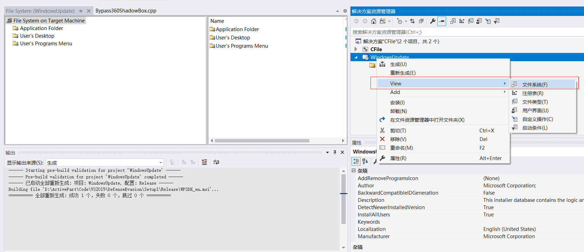The height and width of the screenshot is (252, 584).
Task: Open the Output window position dropdown arrow
Action: (327, 152)
